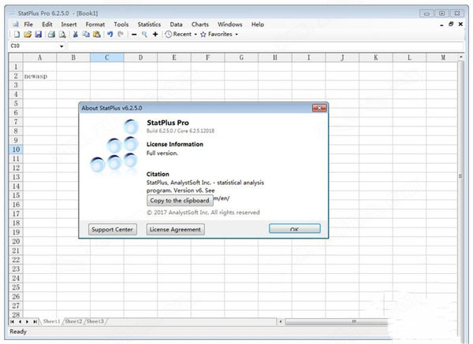
Task: Go to previous sheet navigation arrow
Action: pyautogui.click(x=20, y=322)
